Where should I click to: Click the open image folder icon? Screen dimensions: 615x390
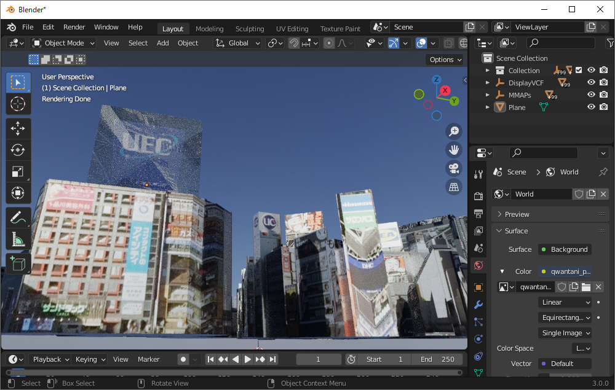(x=586, y=287)
